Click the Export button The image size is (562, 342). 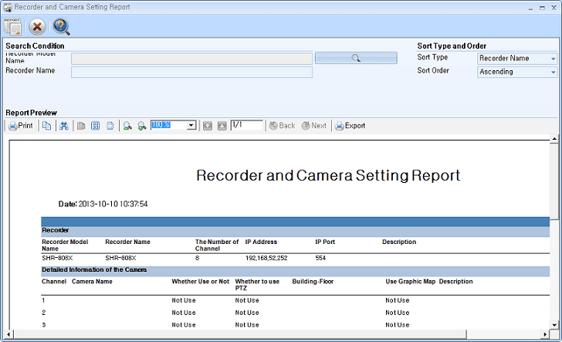tap(350, 126)
